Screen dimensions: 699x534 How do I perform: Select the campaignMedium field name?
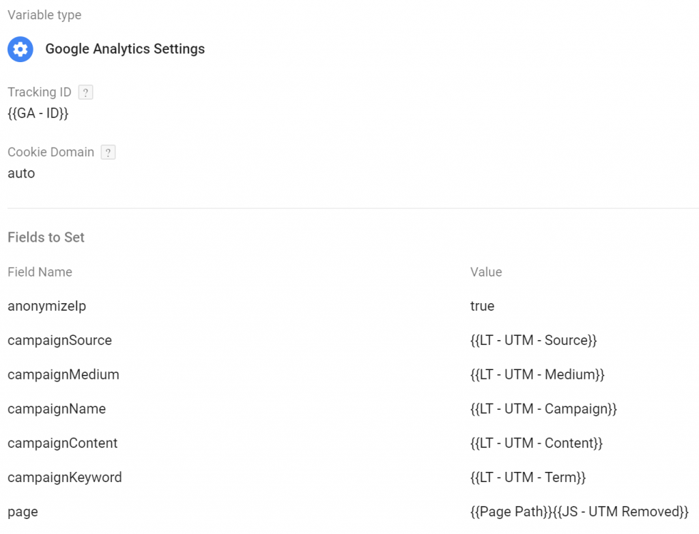pyautogui.click(x=63, y=375)
